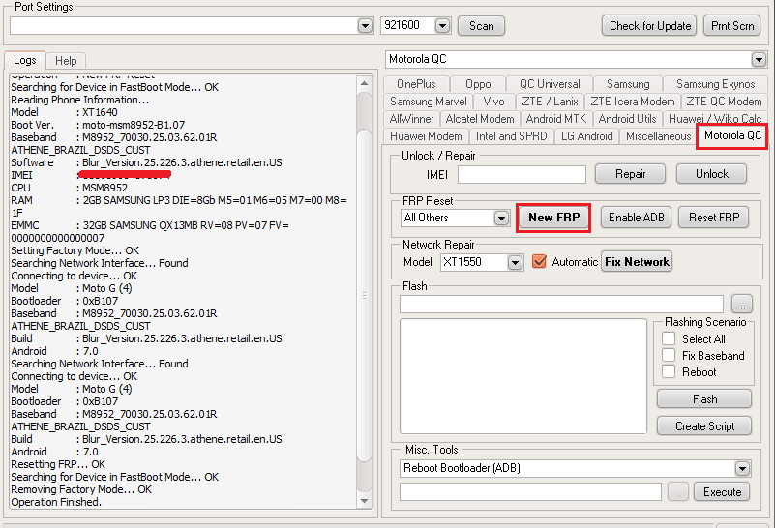The height and width of the screenshot is (528, 775).
Task: Click 'Operation Finished.' log line
Action: (56, 502)
